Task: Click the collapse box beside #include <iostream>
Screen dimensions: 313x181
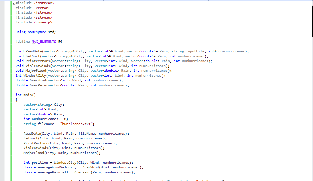Action: point(13,3)
